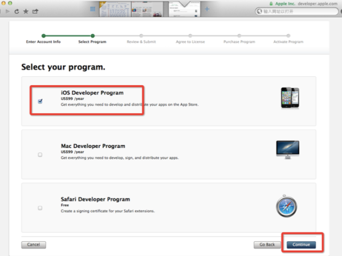The width and height of the screenshot is (342, 256).
Task: Click the Go Back button
Action: pyautogui.click(x=267, y=245)
